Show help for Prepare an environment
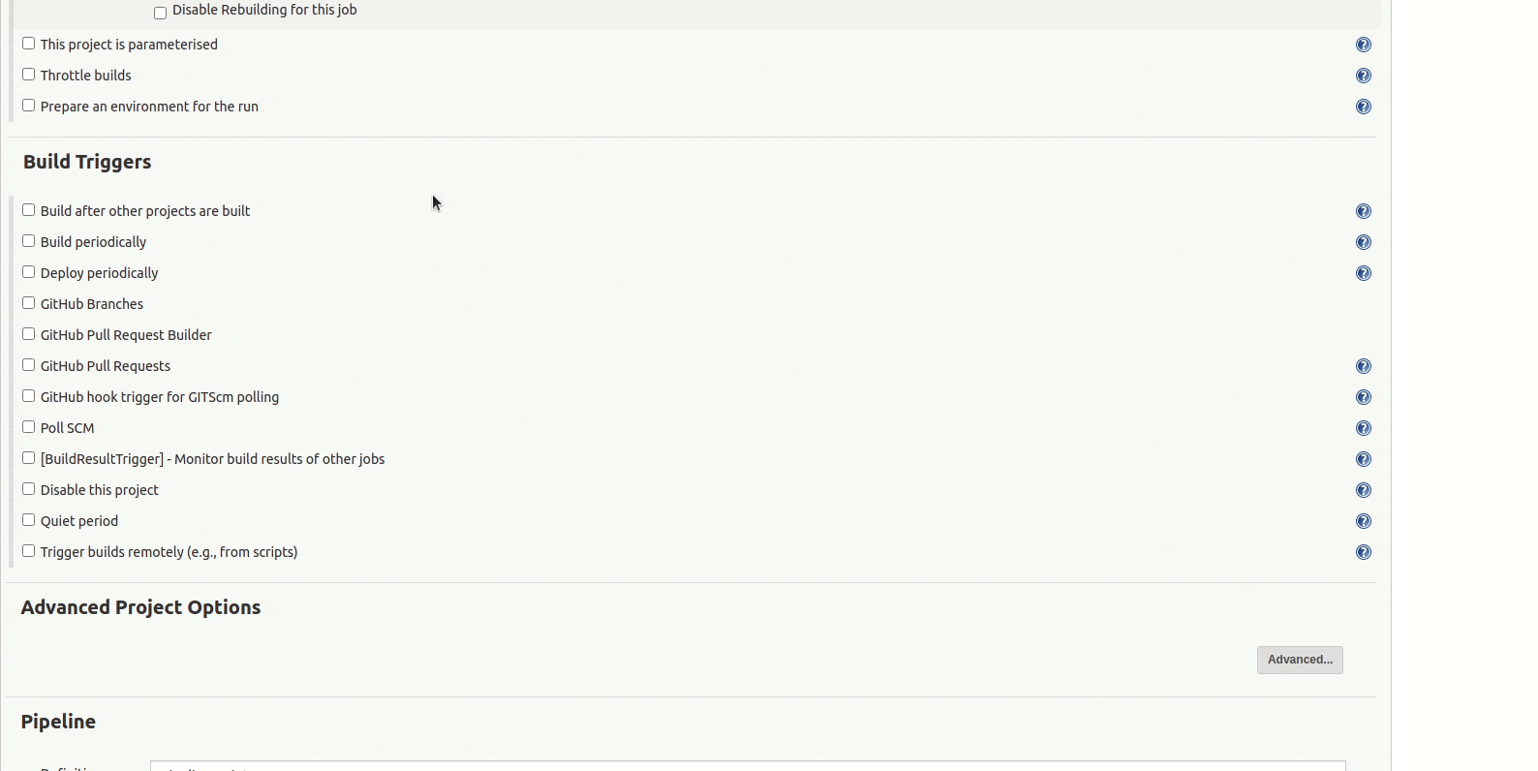Viewport: 1538px width, 771px height. point(1364,107)
